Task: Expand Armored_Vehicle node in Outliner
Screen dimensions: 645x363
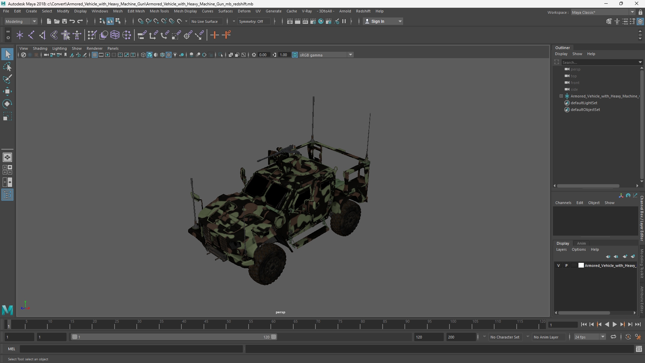Action: (x=561, y=96)
